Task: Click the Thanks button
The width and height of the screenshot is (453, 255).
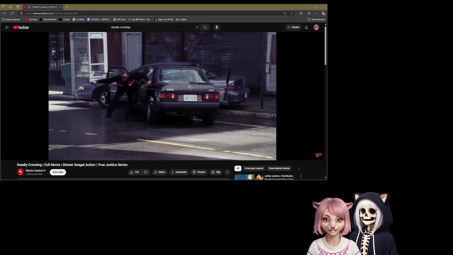Action: coord(199,172)
